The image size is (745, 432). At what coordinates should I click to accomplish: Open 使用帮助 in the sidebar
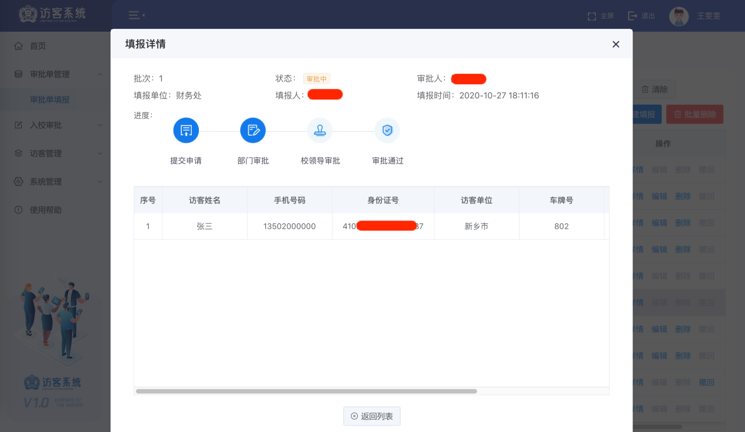[x=45, y=210]
